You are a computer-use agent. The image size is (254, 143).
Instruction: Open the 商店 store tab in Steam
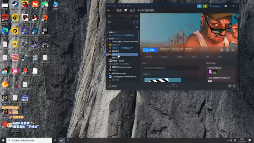pos(119,10)
